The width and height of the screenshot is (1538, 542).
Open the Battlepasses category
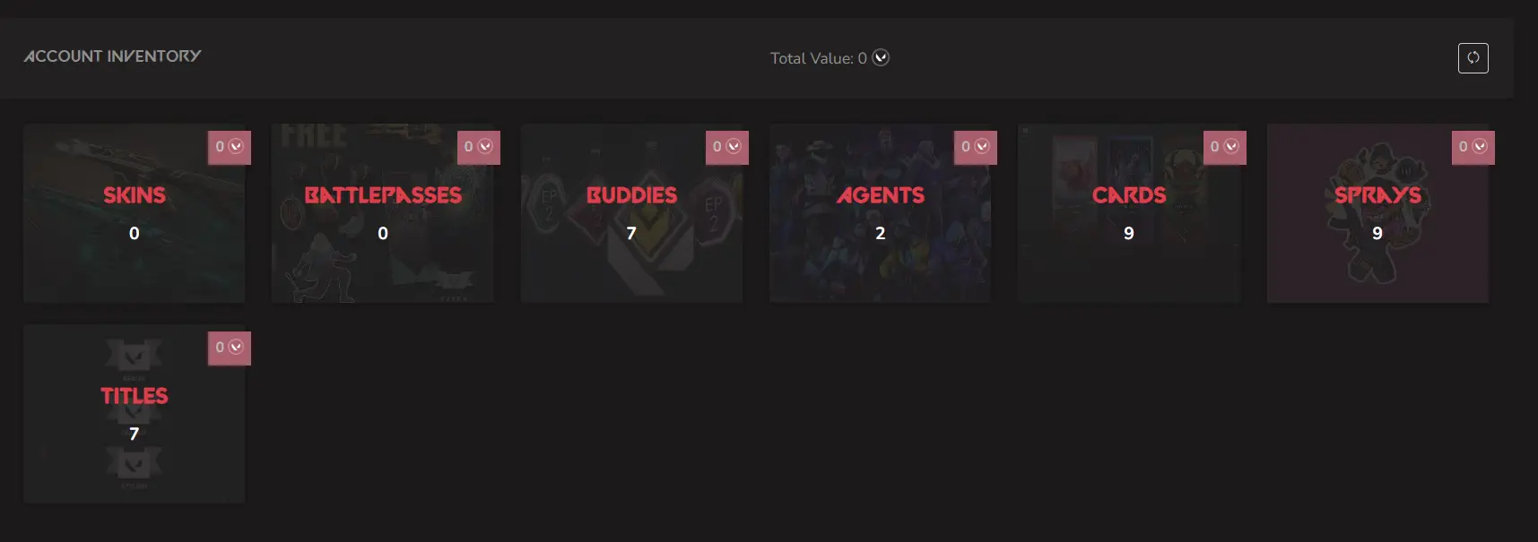[383, 213]
